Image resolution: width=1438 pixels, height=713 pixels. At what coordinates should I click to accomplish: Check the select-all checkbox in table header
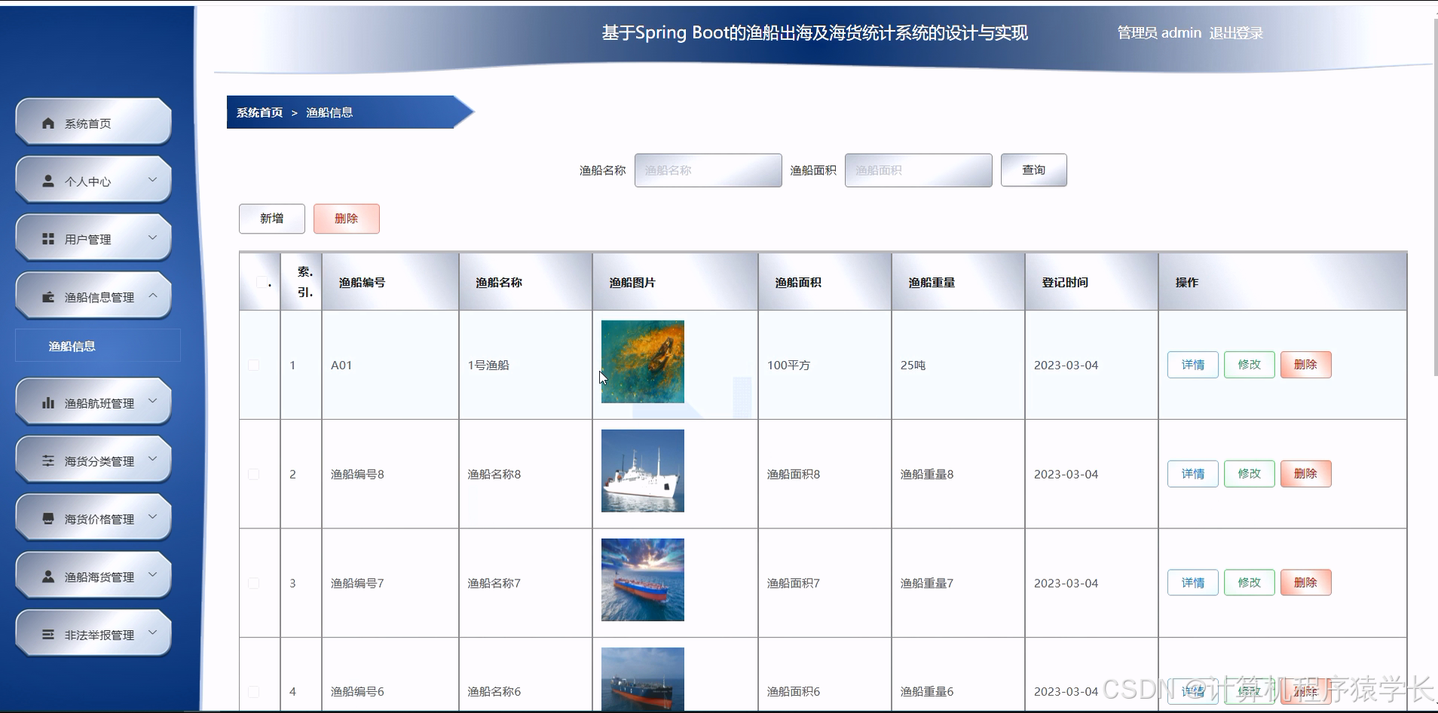[x=259, y=282]
